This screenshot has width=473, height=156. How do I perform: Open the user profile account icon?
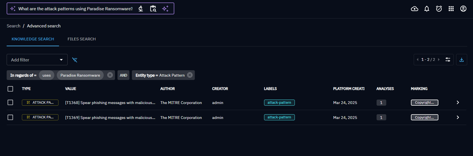[x=463, y=9]
